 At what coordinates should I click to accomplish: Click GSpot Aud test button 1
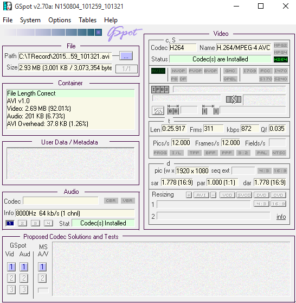[24, 267]
